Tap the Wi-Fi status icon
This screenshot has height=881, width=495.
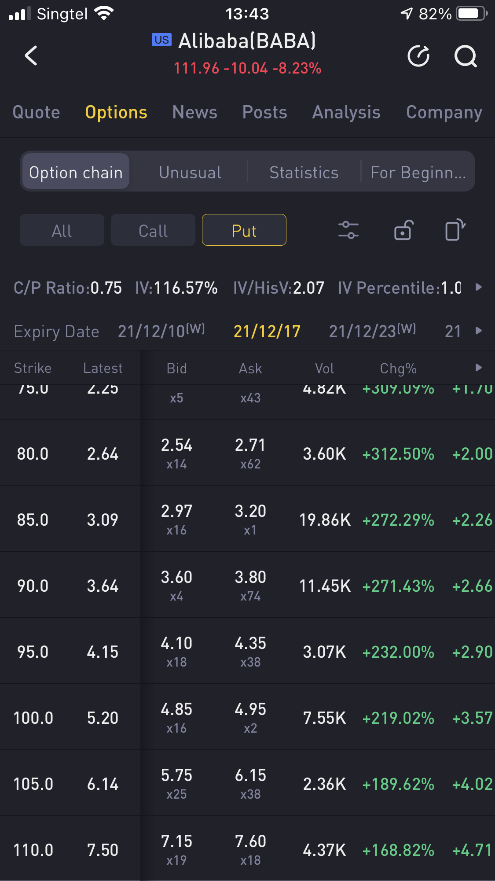click(104, 14)
